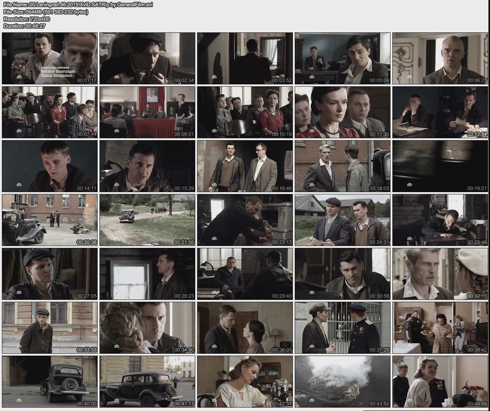The image size is (490, 411).
Task: Select the final thumbnail at 00:45:09
Action: pyautogui.click(x=440, y=382)
